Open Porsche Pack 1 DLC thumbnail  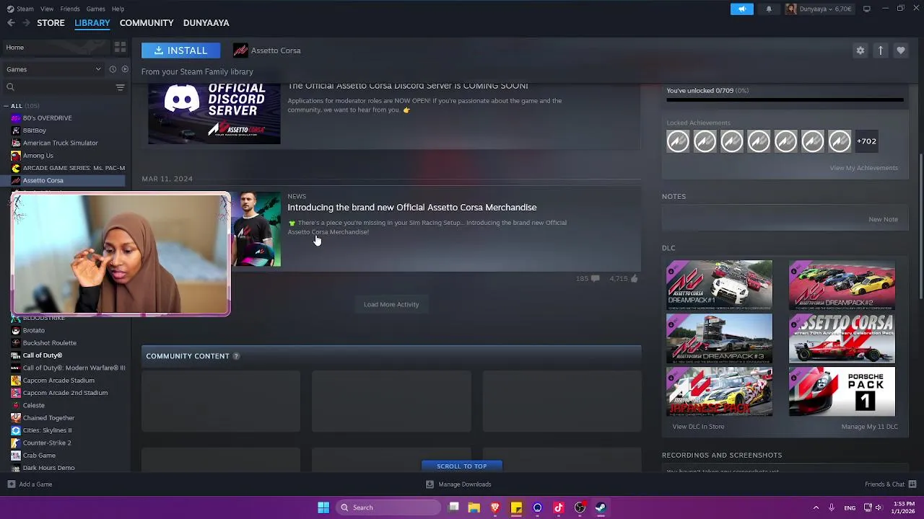(842, 391)
